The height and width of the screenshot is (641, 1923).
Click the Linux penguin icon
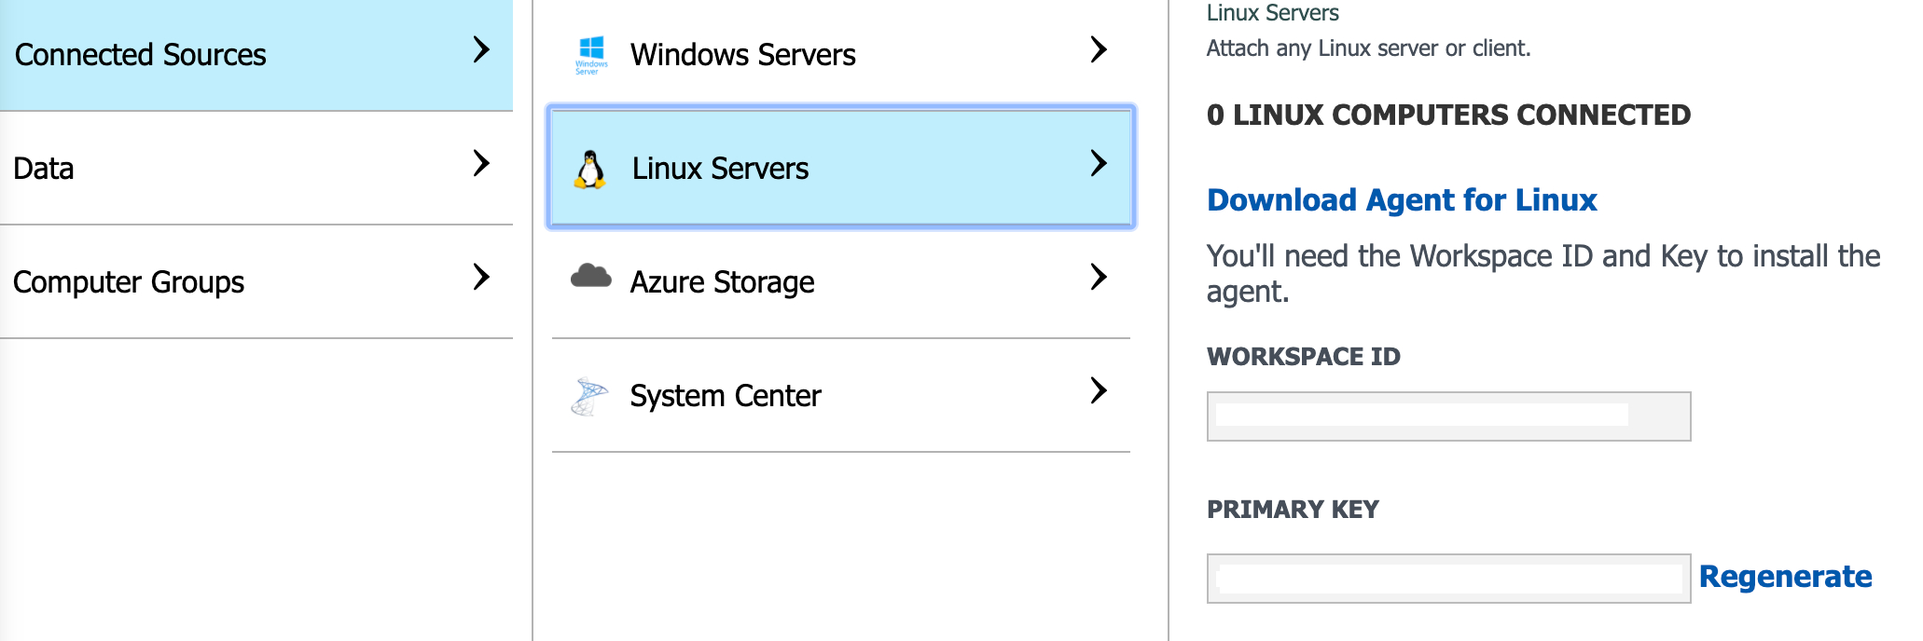tap(589, 170)
